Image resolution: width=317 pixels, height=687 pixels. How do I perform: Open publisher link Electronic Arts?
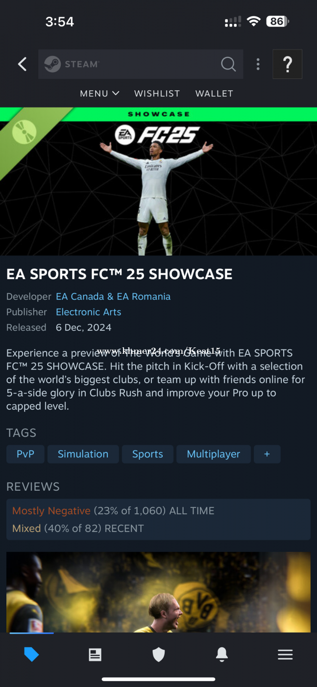click(88, 312)
